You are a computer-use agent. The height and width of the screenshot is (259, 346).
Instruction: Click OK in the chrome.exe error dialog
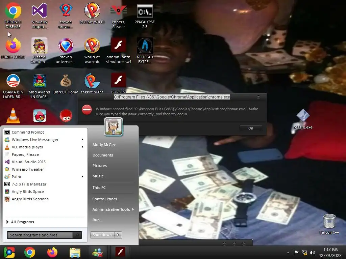pos(251,128)
